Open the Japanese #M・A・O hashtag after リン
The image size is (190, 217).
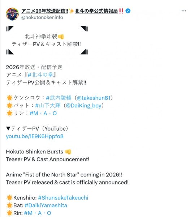[x=43, y=113]
